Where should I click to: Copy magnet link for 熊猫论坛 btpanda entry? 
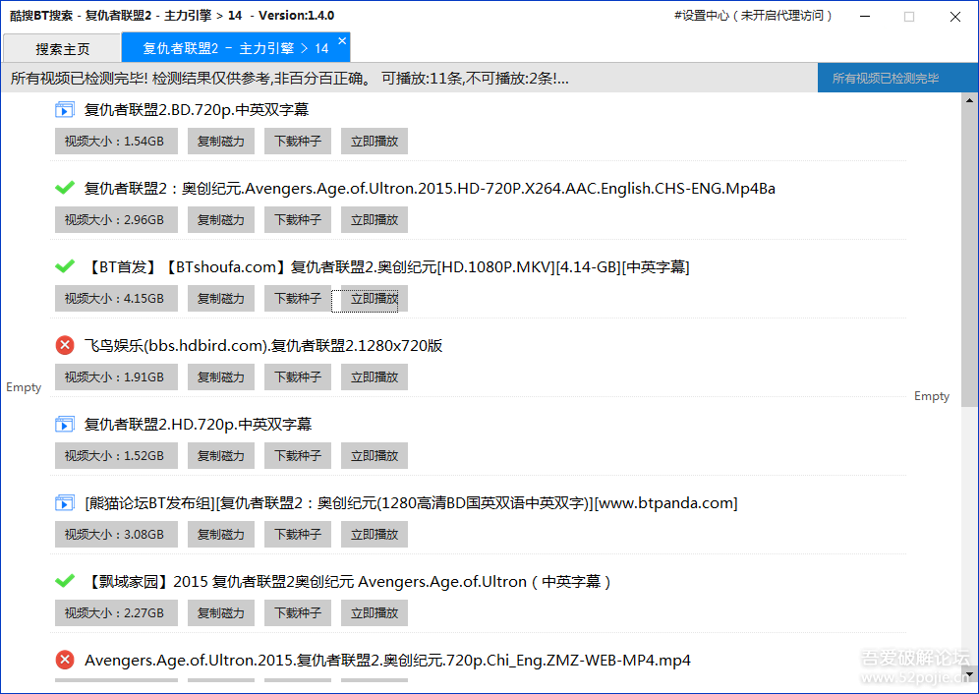[221, 535]
